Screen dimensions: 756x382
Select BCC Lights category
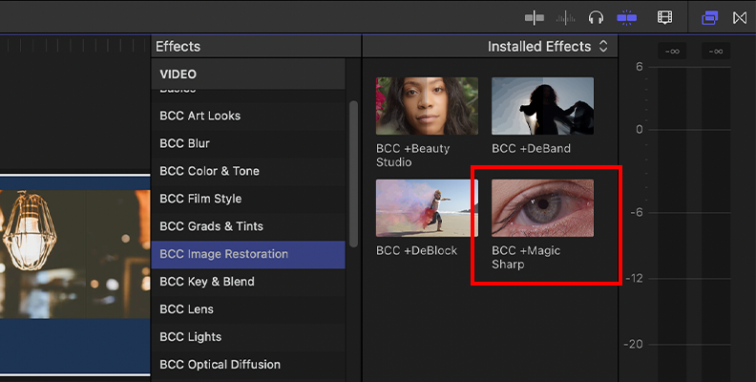[x=248, y=336]
